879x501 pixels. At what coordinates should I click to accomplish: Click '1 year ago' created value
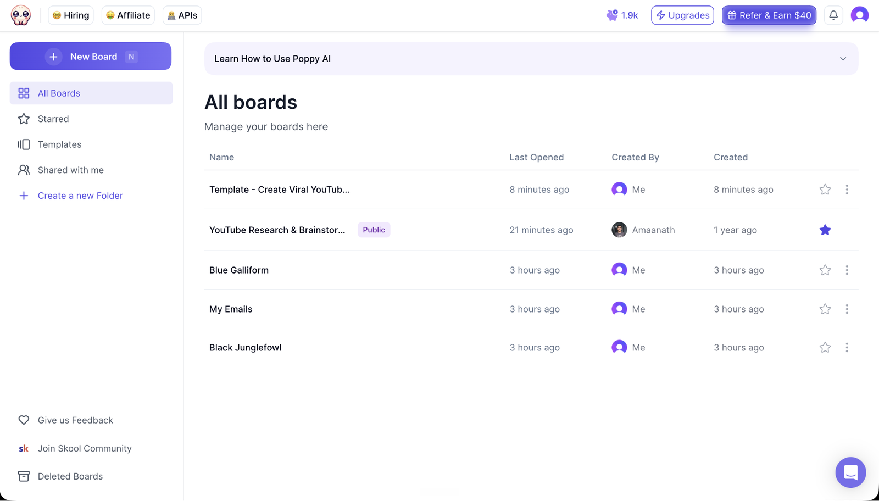pos(736,230)
